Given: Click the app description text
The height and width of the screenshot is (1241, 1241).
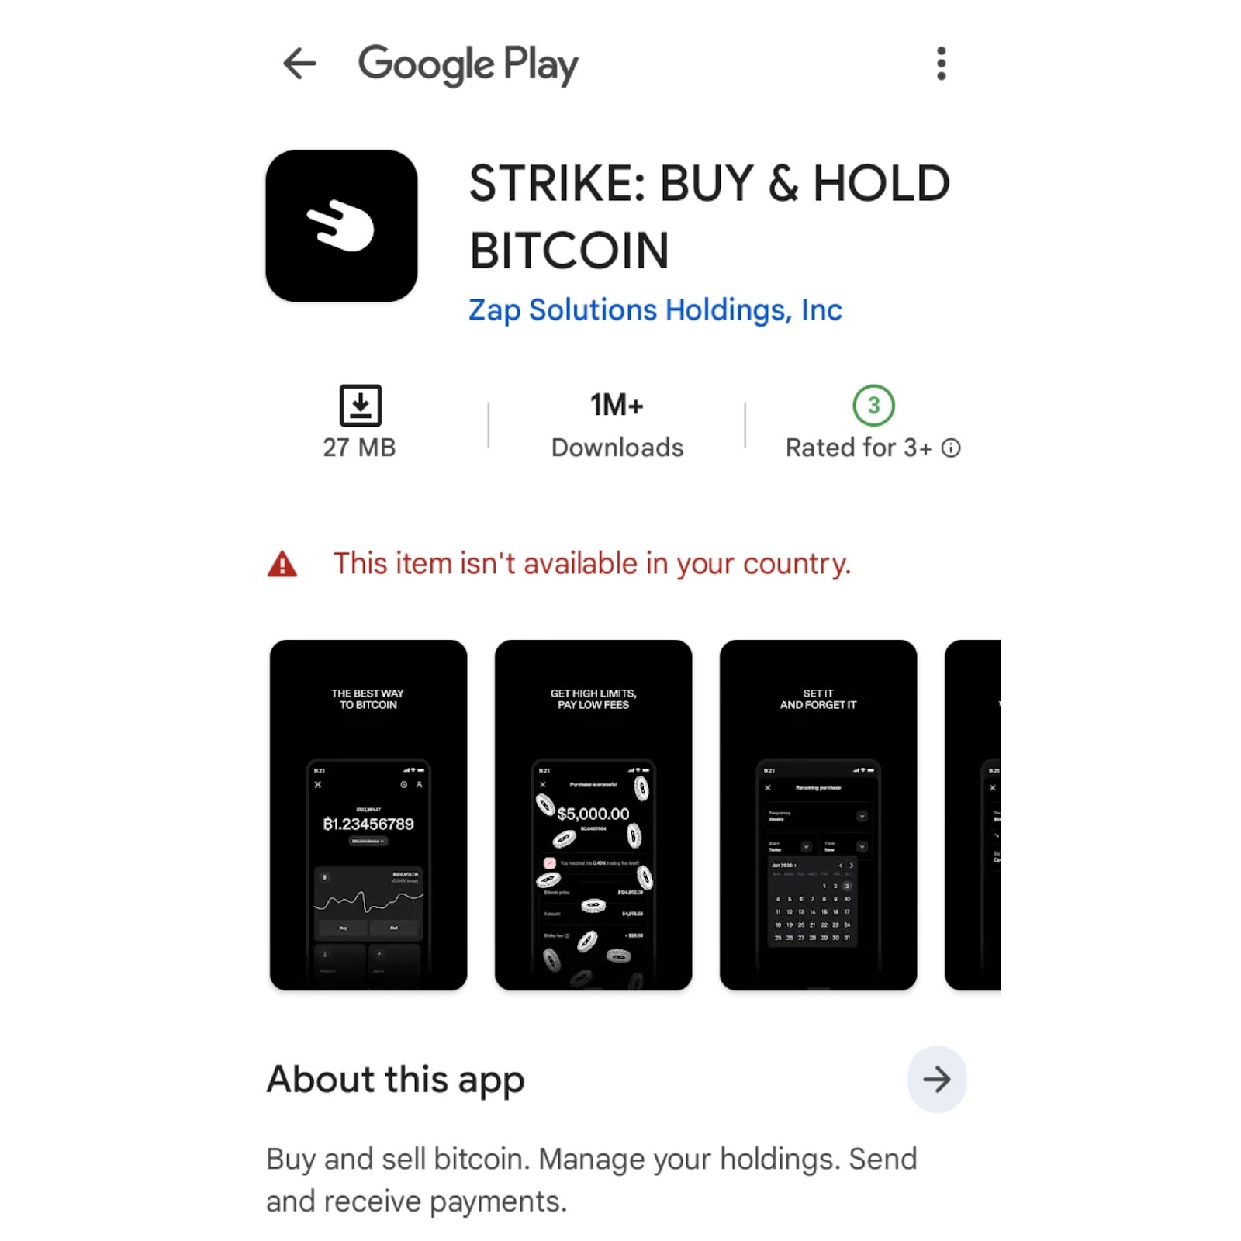Looking at the screenshot, I should click(592, 1180).
